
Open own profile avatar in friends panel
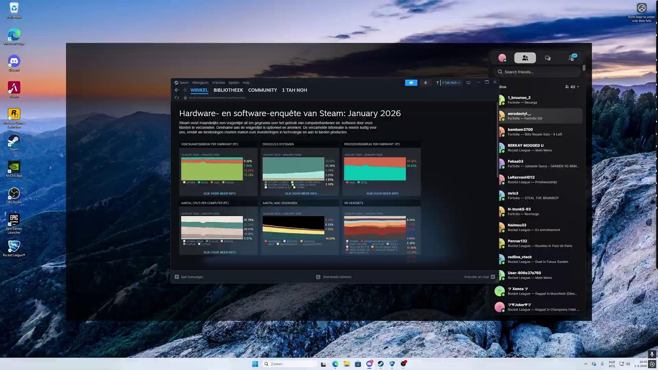[x=502, y=58]
